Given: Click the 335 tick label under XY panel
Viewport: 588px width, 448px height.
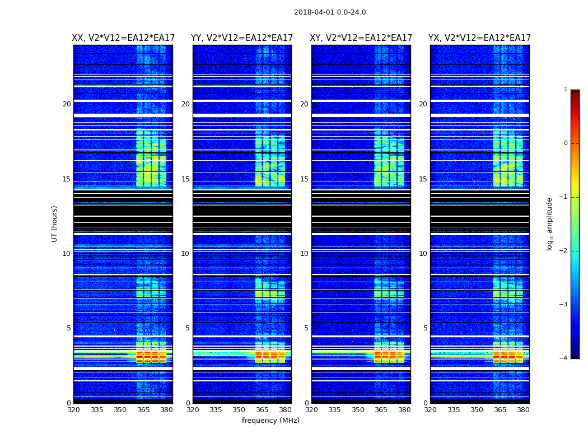Looking at the screenshot, I should (x=334, y=410).
